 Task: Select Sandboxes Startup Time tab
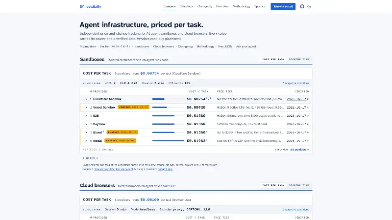(299, 59)
